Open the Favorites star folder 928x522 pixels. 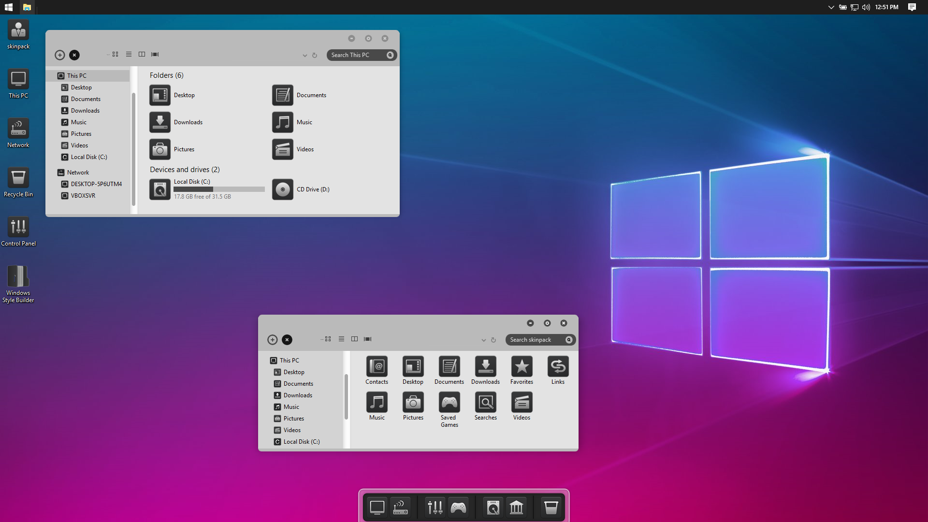tap(522, 367)
